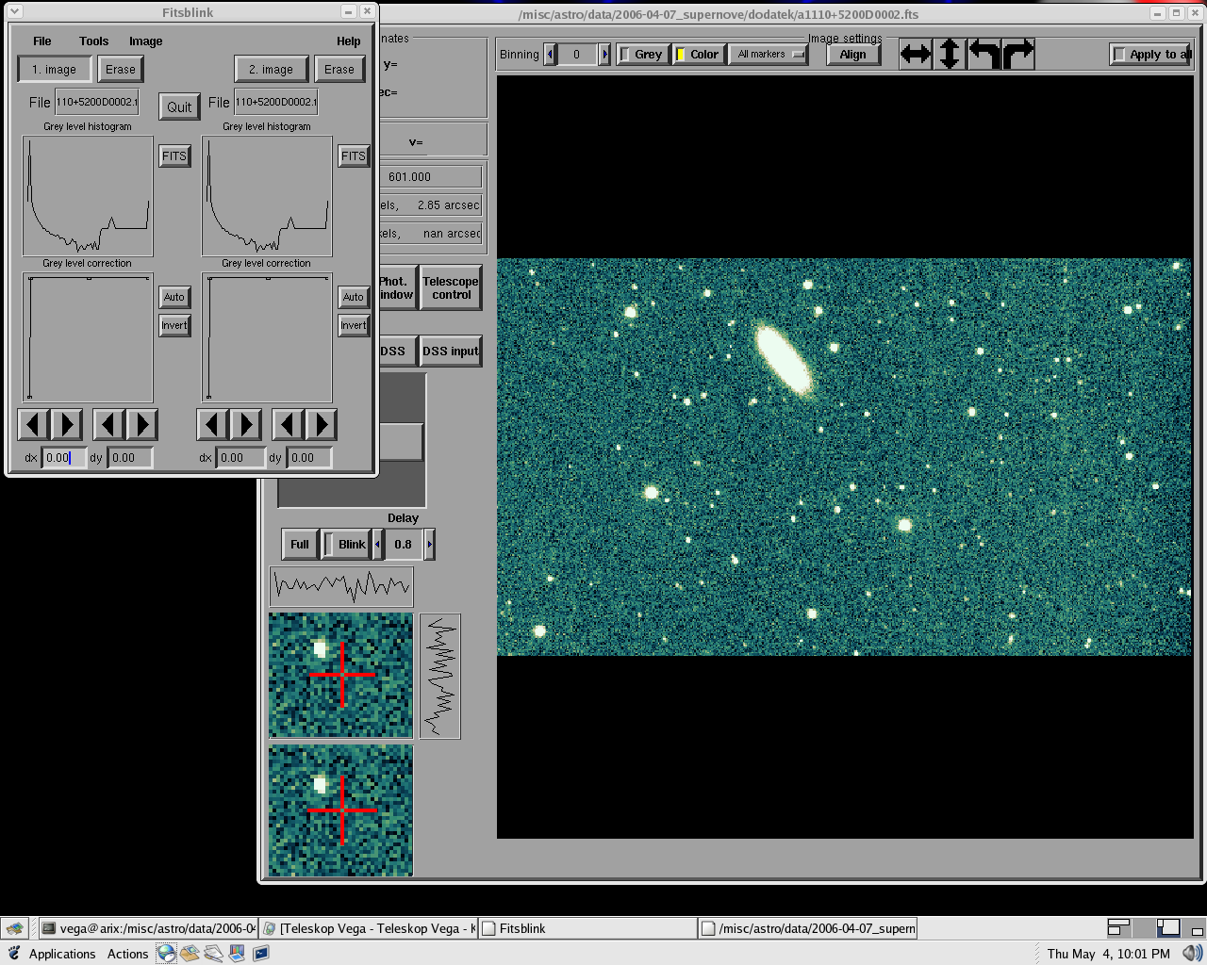This screenshot has width=1207, height=965.
Task: Increase the Binning value
Action: 605,55
